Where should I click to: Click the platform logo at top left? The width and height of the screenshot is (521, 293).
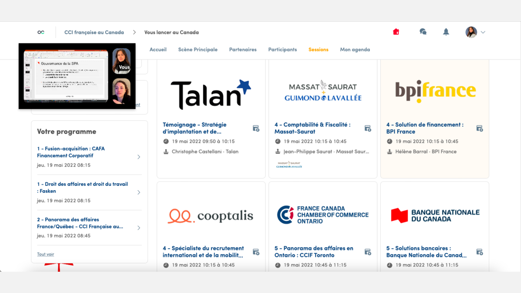pos(41,32)
